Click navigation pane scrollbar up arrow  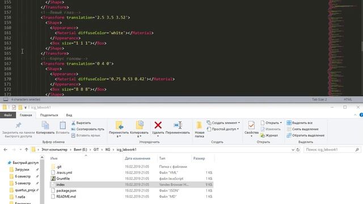point(42,158)
